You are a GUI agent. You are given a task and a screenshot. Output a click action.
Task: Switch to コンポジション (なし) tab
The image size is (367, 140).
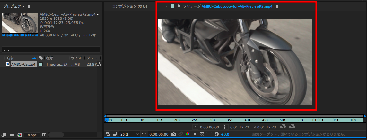(x=129, y=6)
